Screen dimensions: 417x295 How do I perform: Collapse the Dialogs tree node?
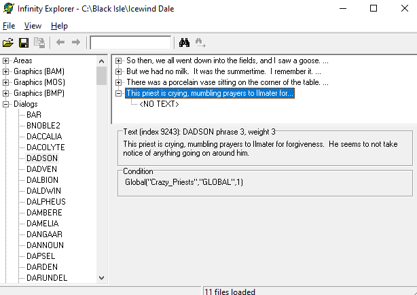[5, 104]
